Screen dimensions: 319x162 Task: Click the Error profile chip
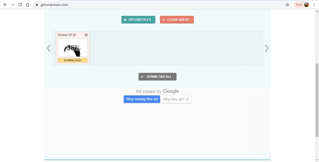302,5
